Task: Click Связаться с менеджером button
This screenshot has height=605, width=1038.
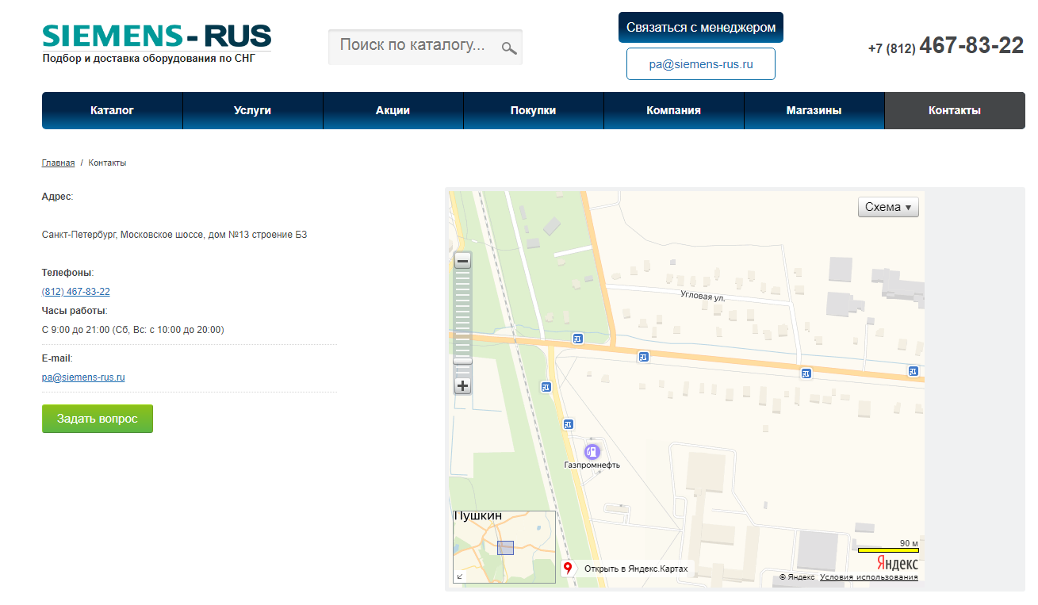Action: pyautogui.click(x=701, y=27)
